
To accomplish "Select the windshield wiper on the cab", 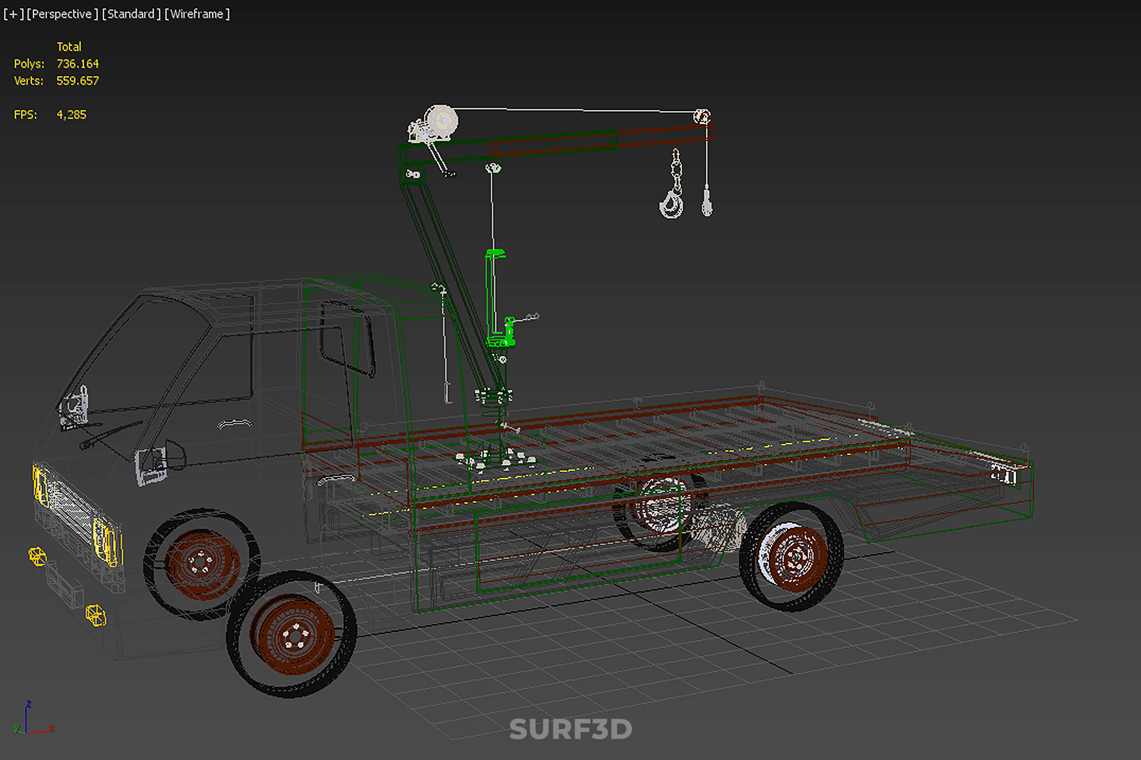I will click(x=110, y=434).
